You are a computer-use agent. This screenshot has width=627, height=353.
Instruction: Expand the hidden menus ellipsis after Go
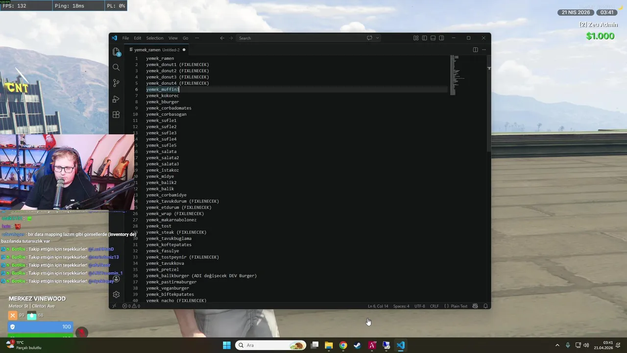tap(197, 38)
